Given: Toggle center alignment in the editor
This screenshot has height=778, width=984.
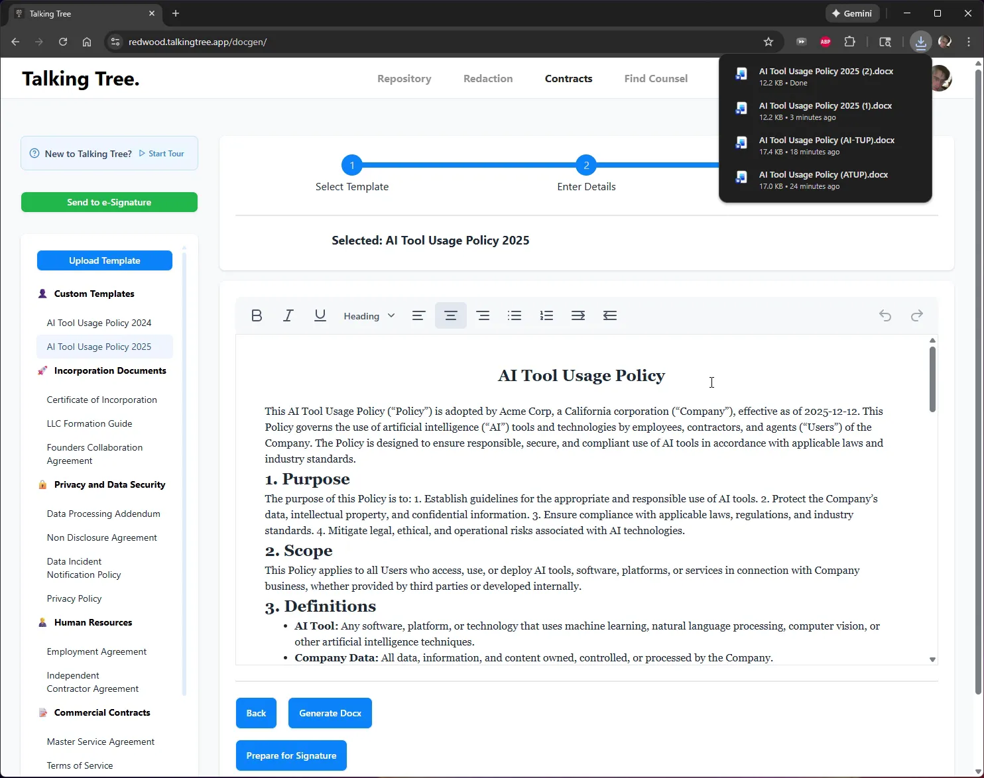Looking at the screenshot, I should [451, 315].
